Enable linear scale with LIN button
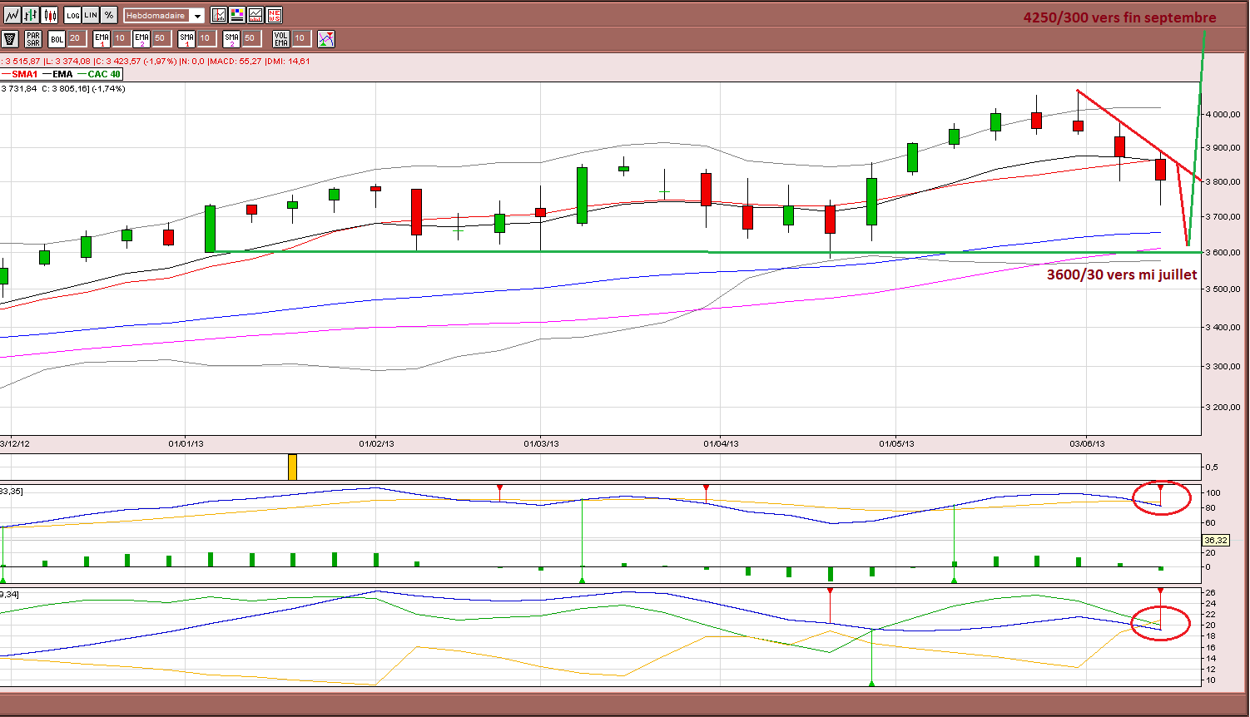Screen dimensions: 1250x717 point(91,15)
